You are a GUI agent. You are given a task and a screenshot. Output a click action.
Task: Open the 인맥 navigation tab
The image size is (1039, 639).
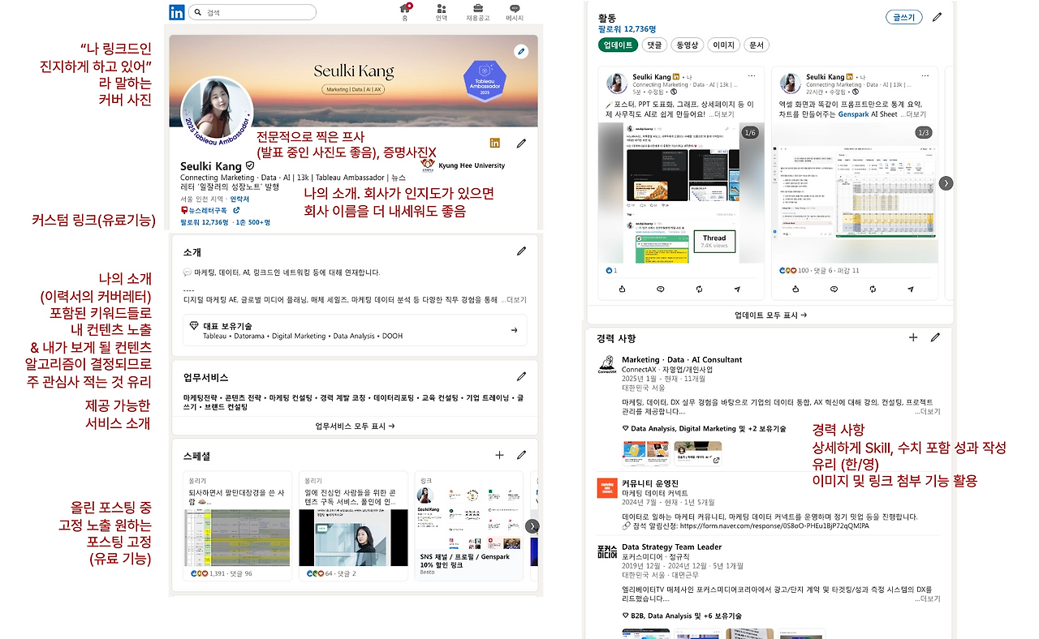pos(442,12)
